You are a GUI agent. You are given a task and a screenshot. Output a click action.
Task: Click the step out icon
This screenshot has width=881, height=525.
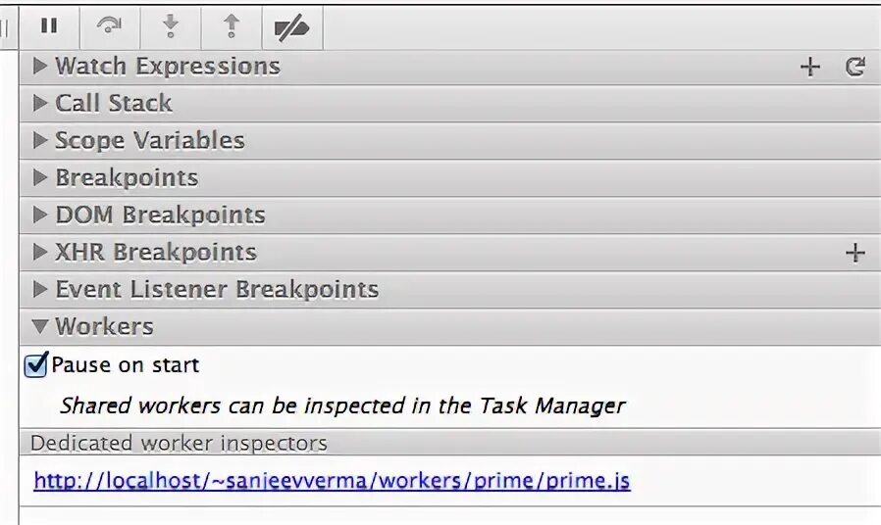[x=232, y=26]
